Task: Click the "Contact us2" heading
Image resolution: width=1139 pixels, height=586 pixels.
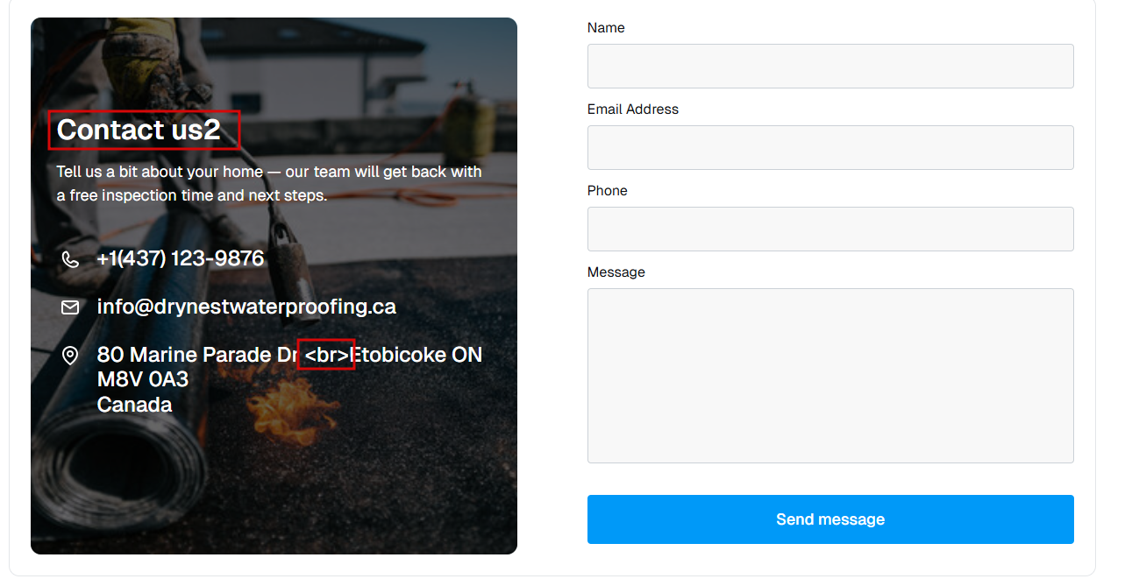Action: coord(139,131)
